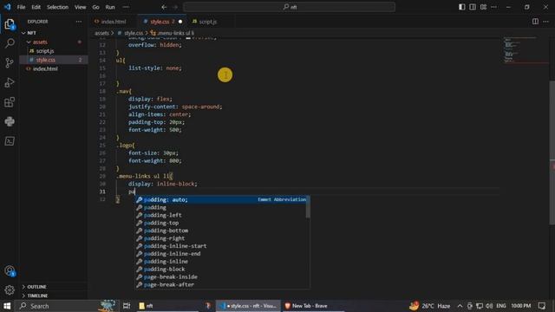Image resolution: width=555 pixels, height=312 pixels.
Task: Open the Explorer views and more actions ellipsis
Action: [x=79, y=22]
